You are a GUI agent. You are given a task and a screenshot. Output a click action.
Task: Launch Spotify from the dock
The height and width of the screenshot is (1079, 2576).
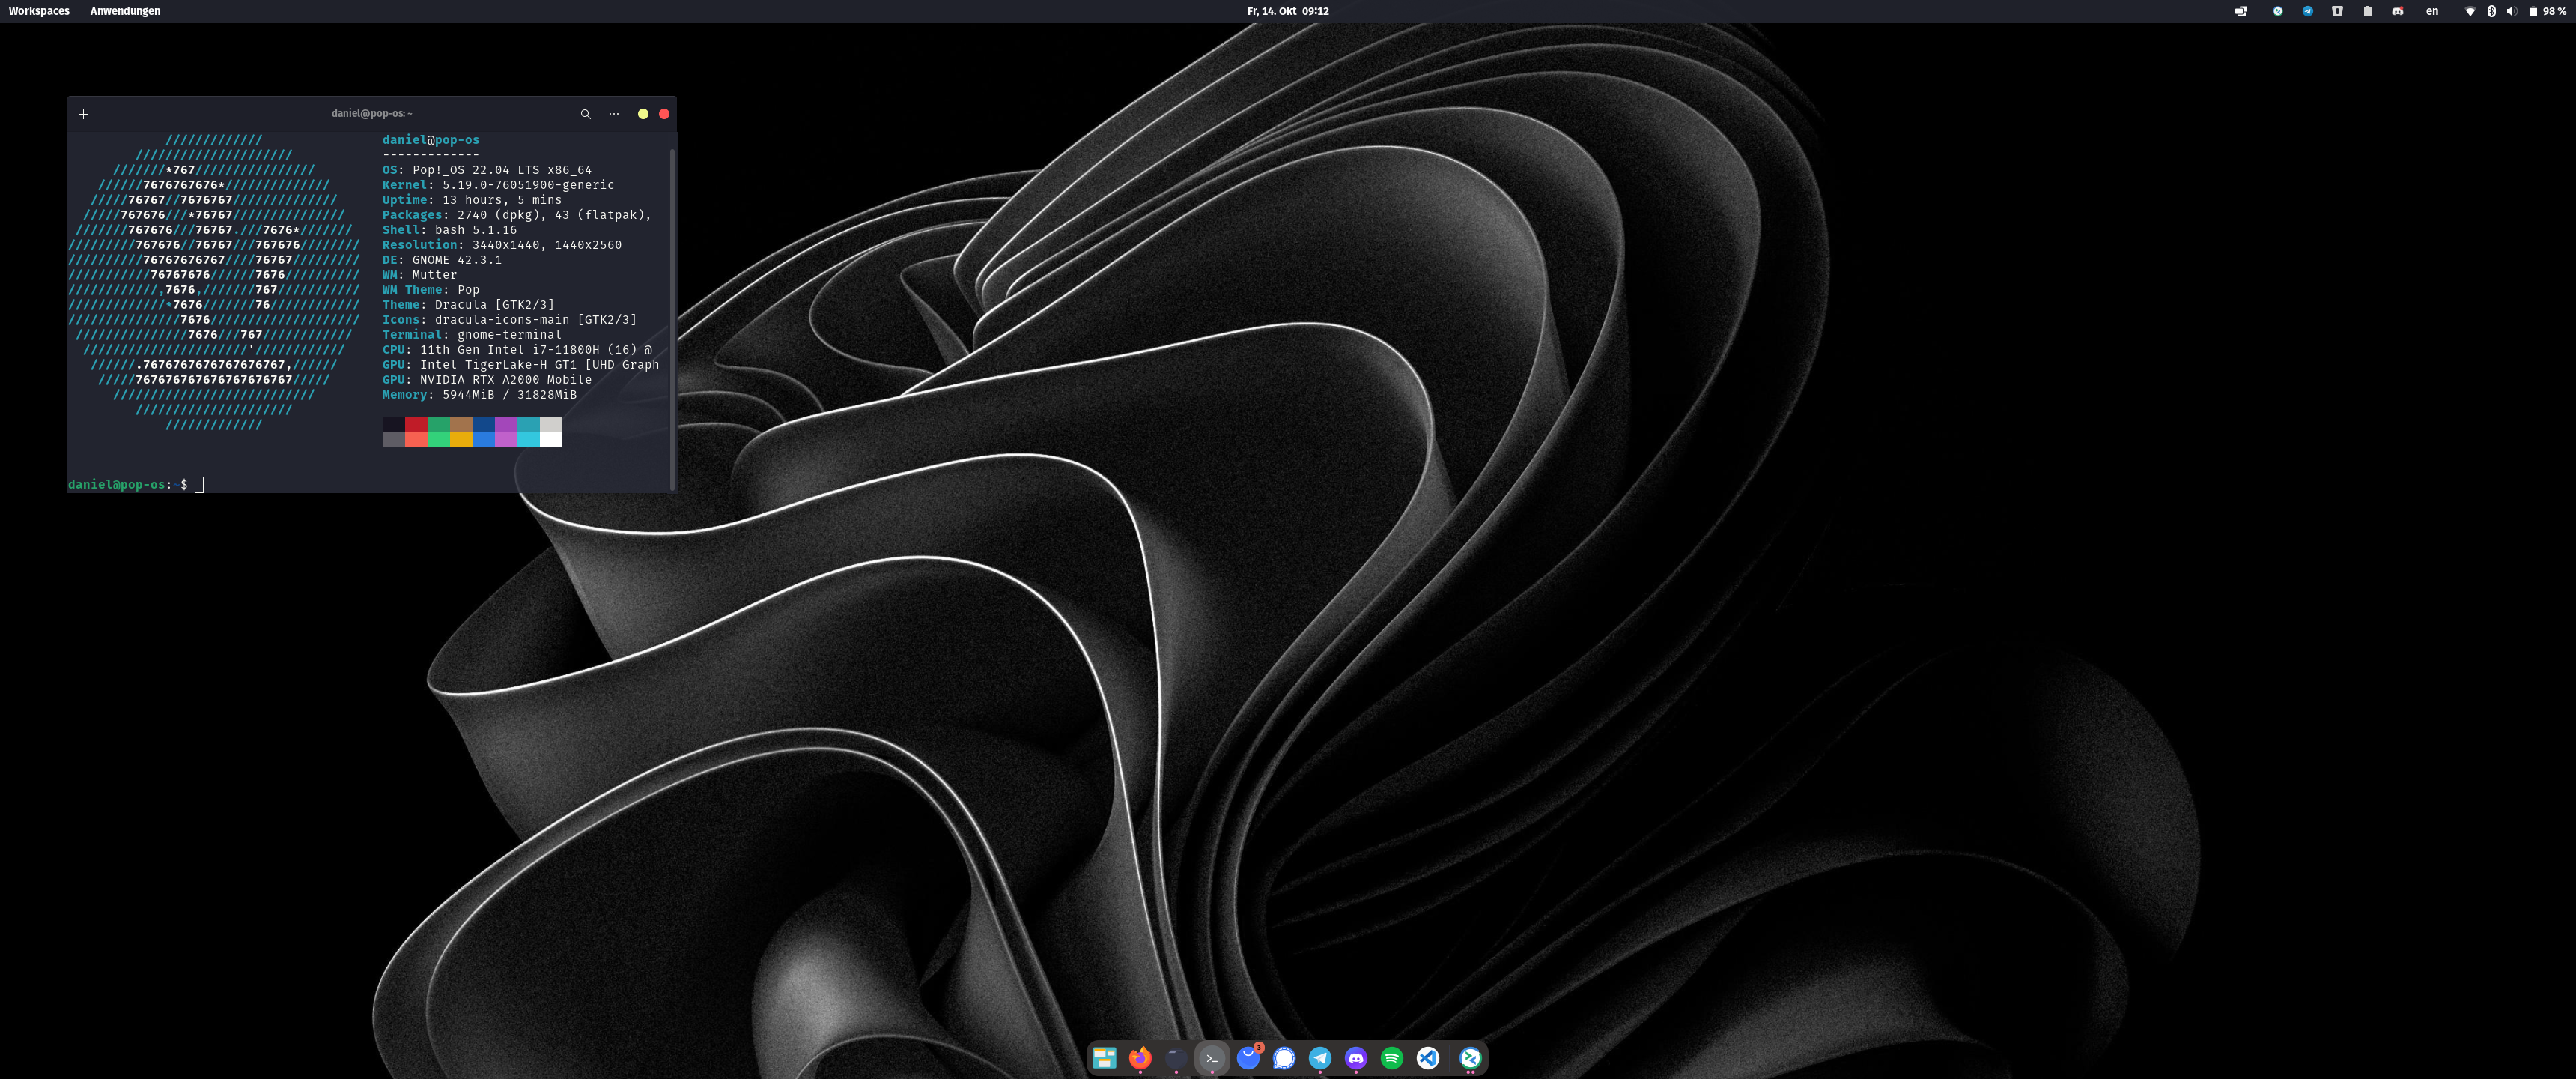(x=1393, y=1058)
